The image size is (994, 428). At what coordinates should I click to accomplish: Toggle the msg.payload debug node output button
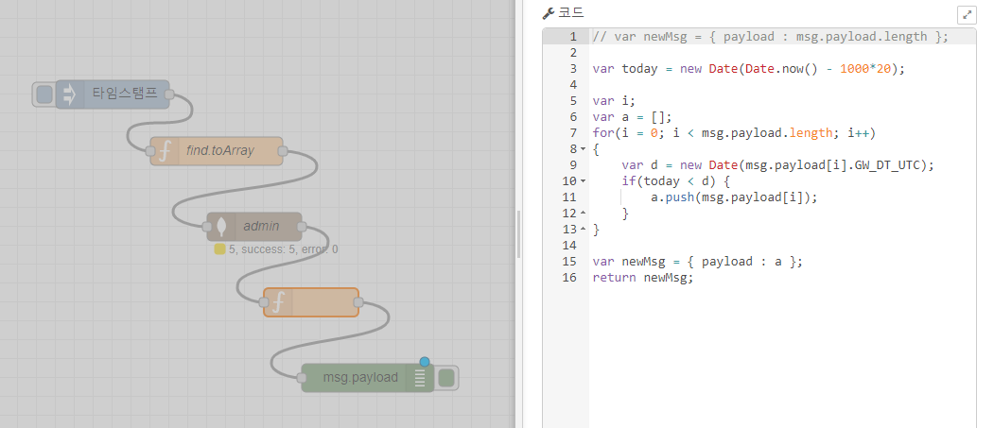point(446,378)
